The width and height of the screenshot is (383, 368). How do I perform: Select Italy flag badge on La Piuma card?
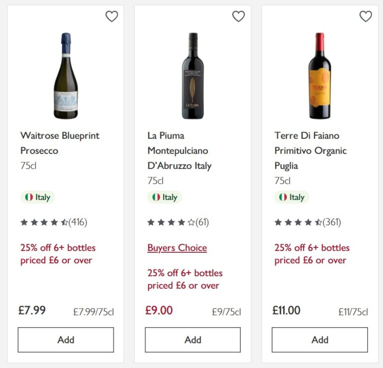pos(165,197)
